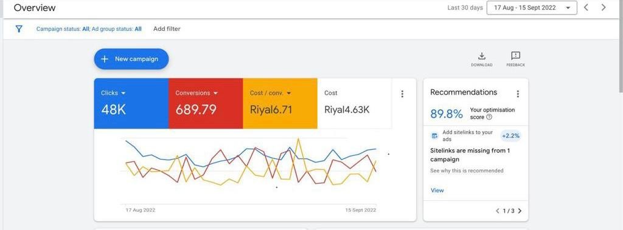Image resolution: width=623 pixels, height=230 pixels.
Task: Open the Recommendations three-dot menu
Action: tap(517, 94)
